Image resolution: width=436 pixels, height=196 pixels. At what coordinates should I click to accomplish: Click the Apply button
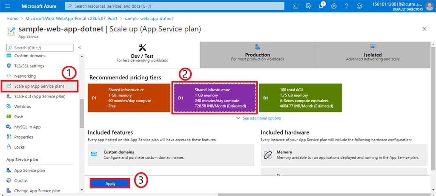coord(110,183)
